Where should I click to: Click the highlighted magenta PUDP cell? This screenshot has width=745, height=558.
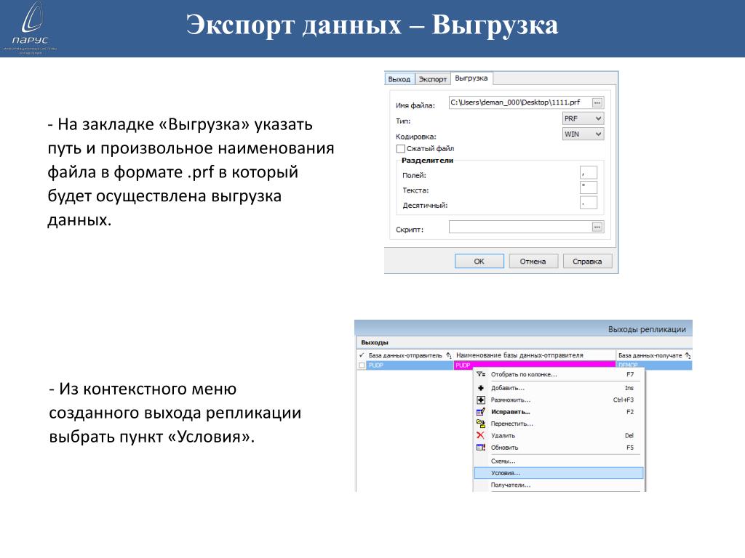click(x=535, y=365)
